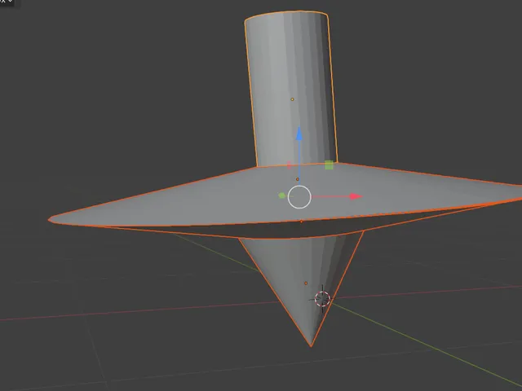Click the green square plane handle
Image resolution: width=522 pixels, height=391 pixels.
[x=329, y=165]
